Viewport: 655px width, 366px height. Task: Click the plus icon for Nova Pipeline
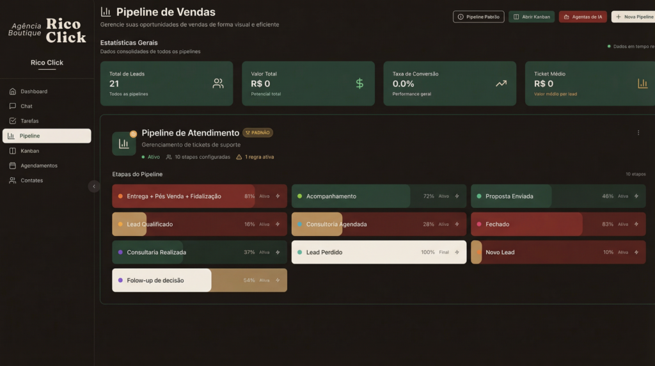coord(619,17)
